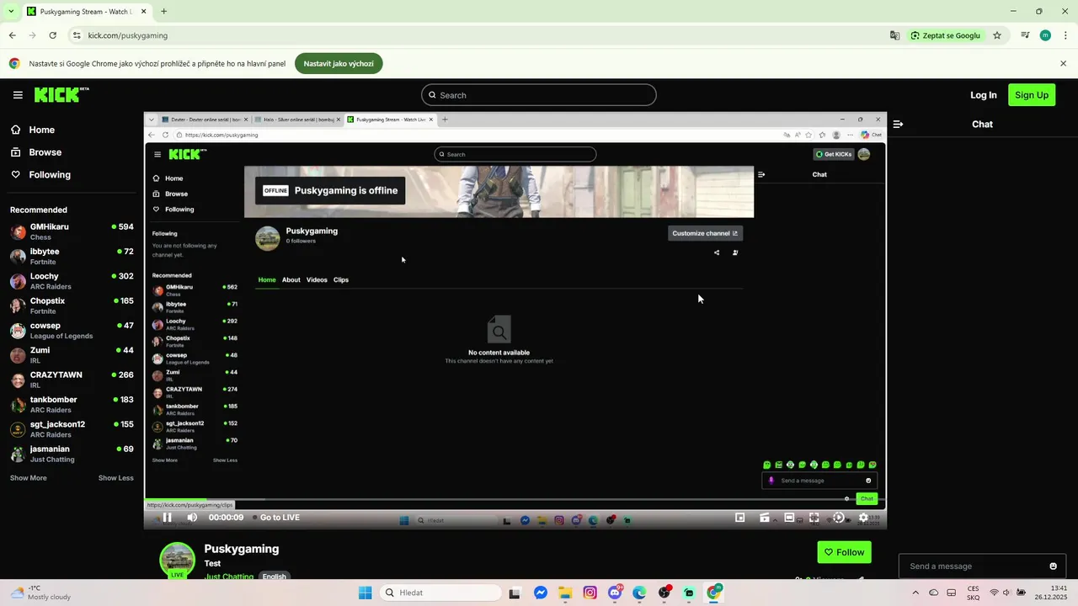
Task: Open Instagram from the taskbar
Action: 590,593
